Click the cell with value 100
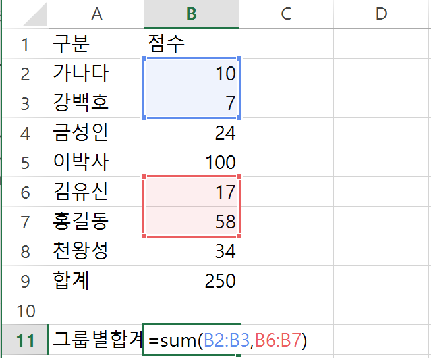431x358 pixels. pos(192,162)
